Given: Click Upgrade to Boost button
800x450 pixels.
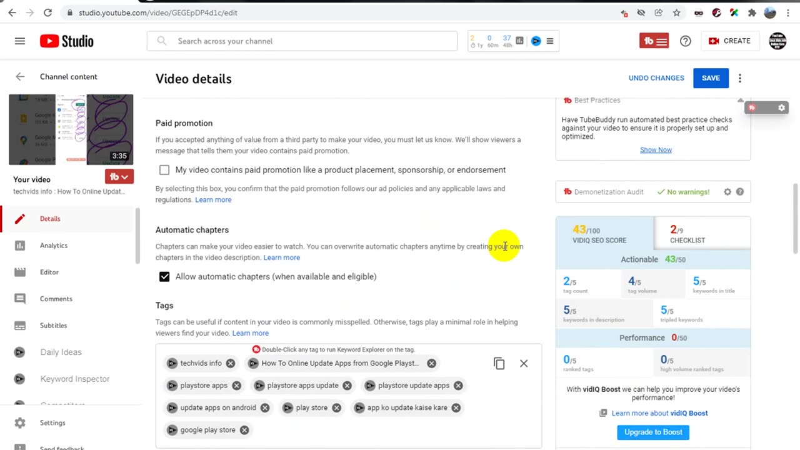Looking at the screenshot, I should pyautogui.click(x=652, y=432).
